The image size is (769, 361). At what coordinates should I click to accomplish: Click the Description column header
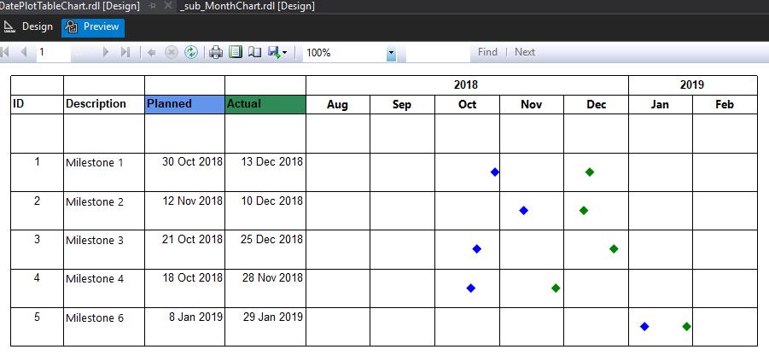(104, 104)
